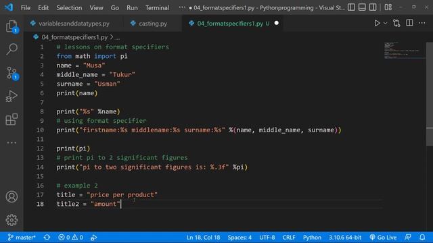This screenshot has width=433, height=243.
Task: Open the Source Control view icon
Action: (12, 73)
